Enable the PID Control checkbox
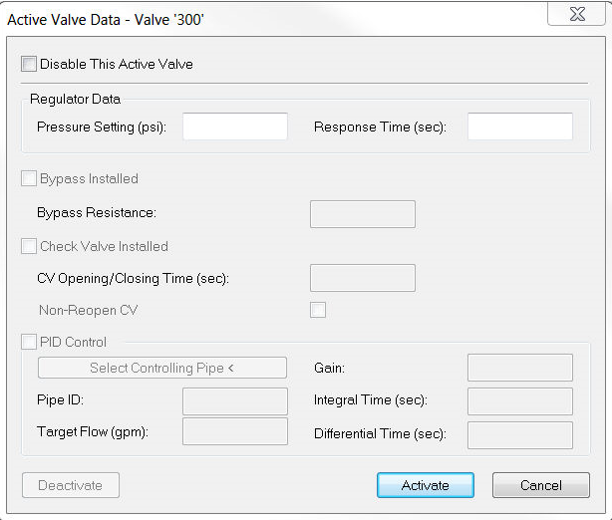 pyautogui.click(x=29, y=342)
